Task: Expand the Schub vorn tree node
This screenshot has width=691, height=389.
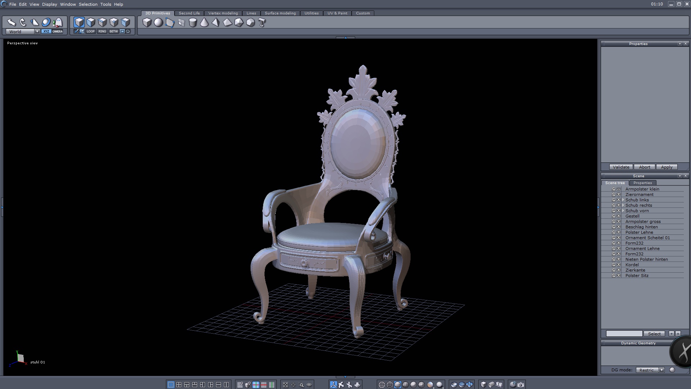Action: click(x=623, y=211)
